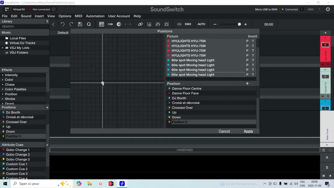Expand the Color Palettes effects category
The width and height of the screenshot is (334, 188).
coord(3,89)
